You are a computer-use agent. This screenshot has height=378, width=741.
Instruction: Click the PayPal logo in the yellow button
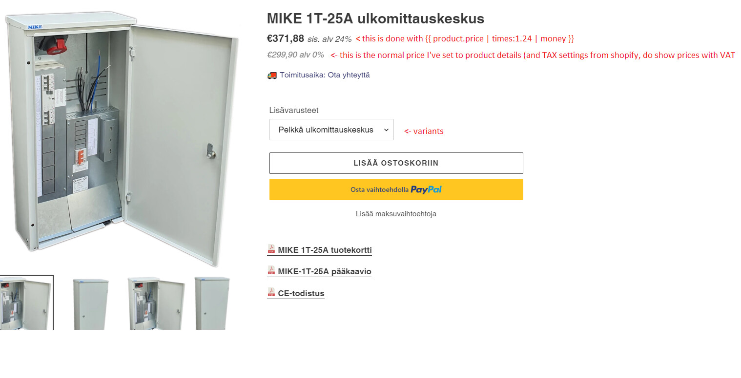(x=426, y=189)
